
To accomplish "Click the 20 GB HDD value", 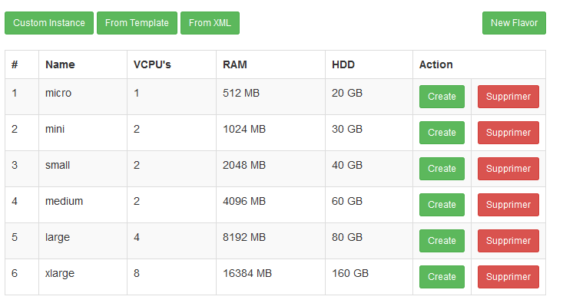I will (347, 94).
